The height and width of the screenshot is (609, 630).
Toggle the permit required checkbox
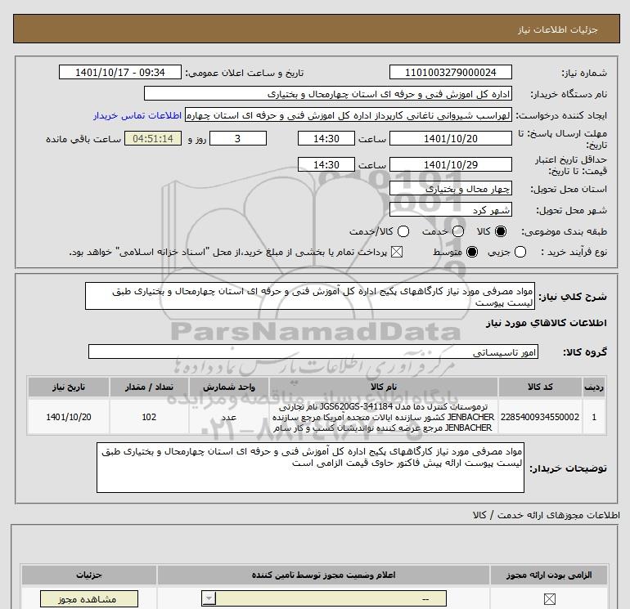pos(549,599)
